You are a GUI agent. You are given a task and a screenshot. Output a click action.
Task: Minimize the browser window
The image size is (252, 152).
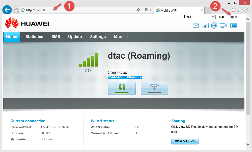229,3
